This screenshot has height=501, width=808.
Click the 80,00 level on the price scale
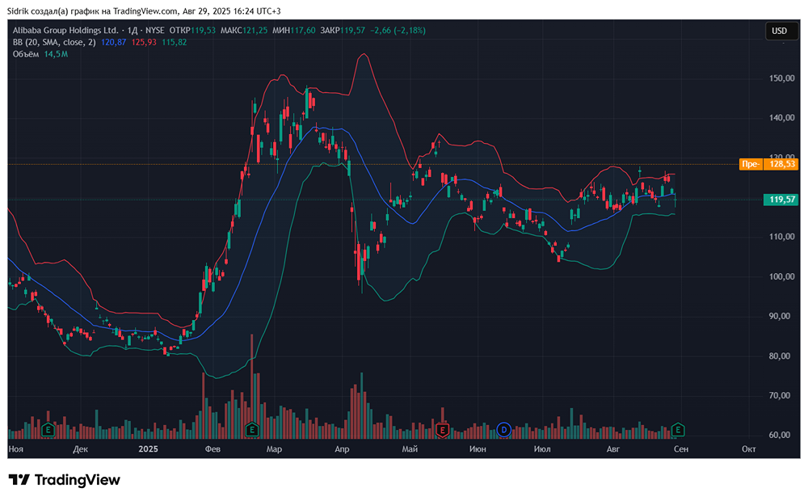pos(779,356)
